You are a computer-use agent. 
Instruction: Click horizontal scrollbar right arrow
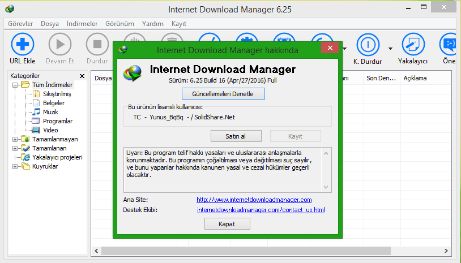(x=446, y=251)
